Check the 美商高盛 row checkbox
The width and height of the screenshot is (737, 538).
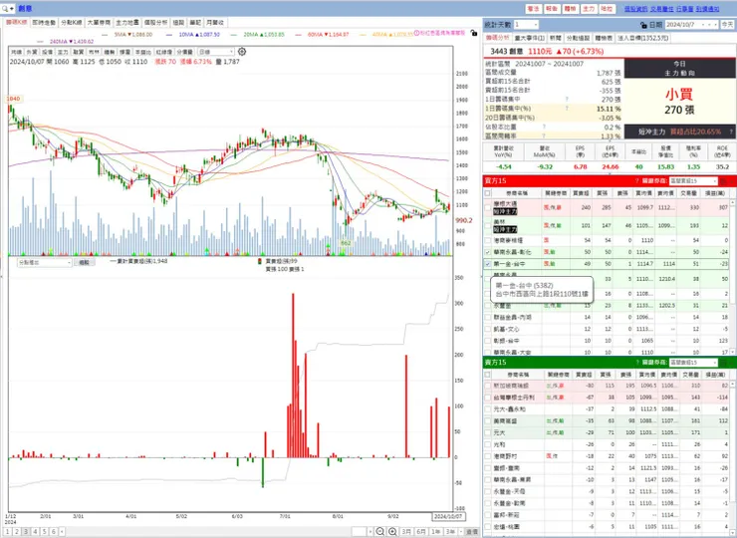pos(487,420)
